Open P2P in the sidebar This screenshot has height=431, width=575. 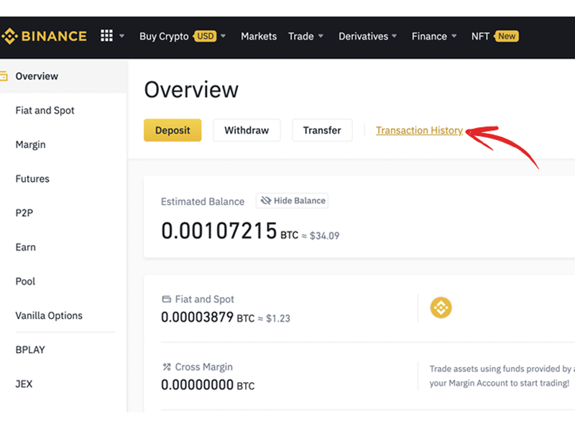[24, 213]
